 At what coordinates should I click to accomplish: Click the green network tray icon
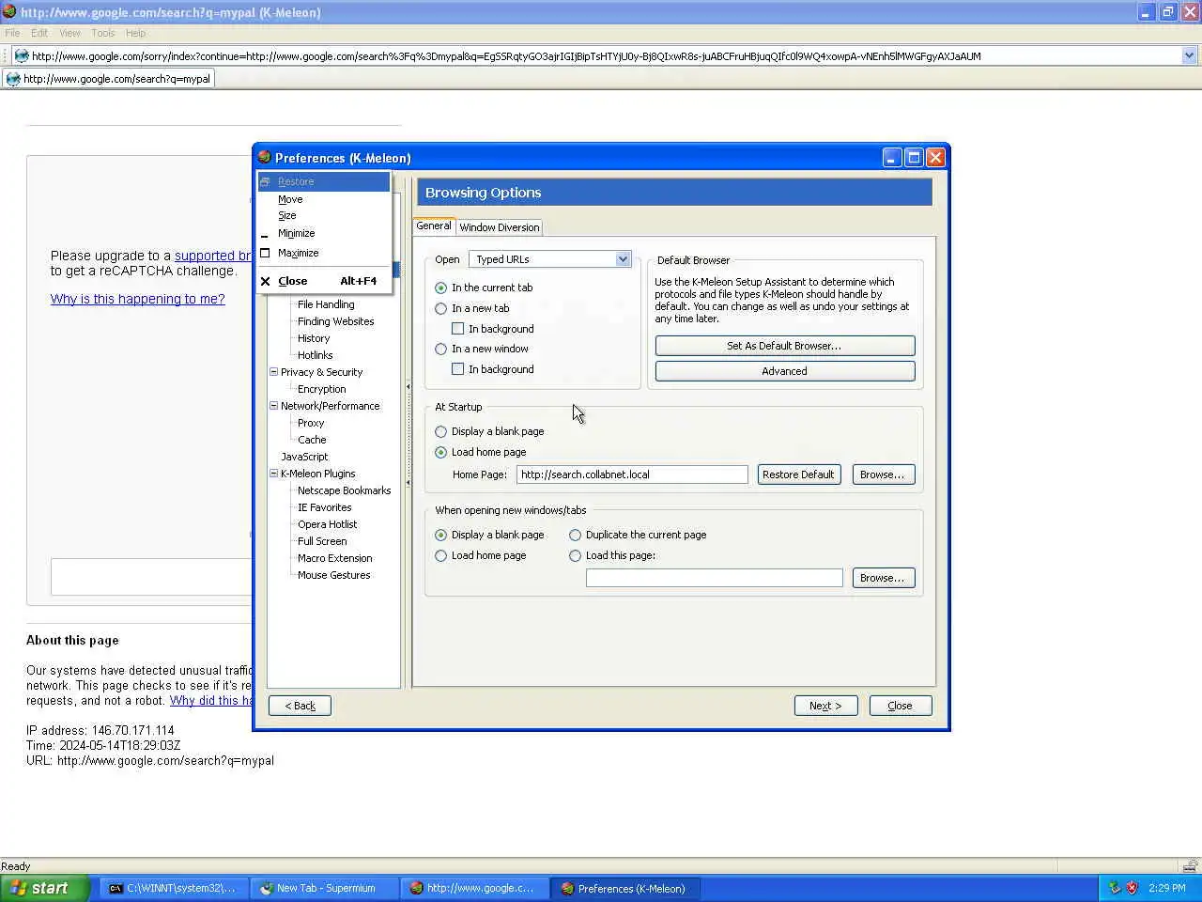point(1115,888)
